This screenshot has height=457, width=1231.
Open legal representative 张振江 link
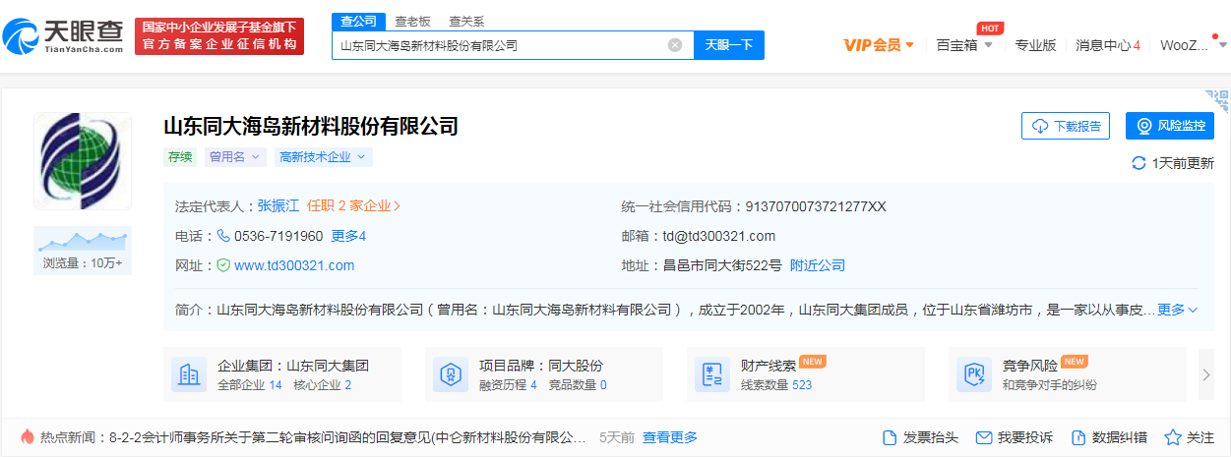(x=278, y=206)
